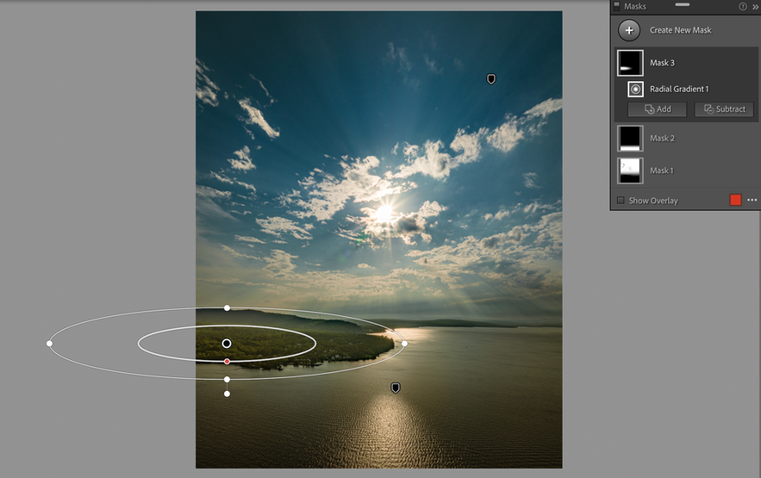This screenshot has height=478, width=761.
Task: Toggle the Masks panel switch in header
Action: click(x=616, y=6)
